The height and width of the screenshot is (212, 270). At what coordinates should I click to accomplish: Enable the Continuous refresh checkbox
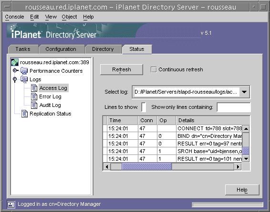pyautogui.click(x=154, y=70)
